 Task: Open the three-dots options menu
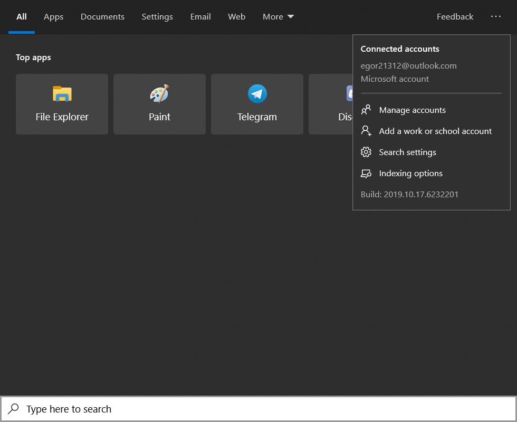point(495,16)
